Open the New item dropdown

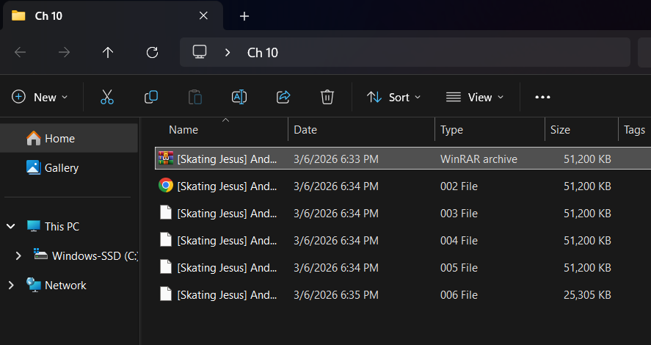click(x=40, y=97)
